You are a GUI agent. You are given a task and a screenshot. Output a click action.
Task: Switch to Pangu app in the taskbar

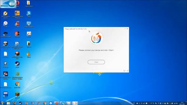point(75,103)
